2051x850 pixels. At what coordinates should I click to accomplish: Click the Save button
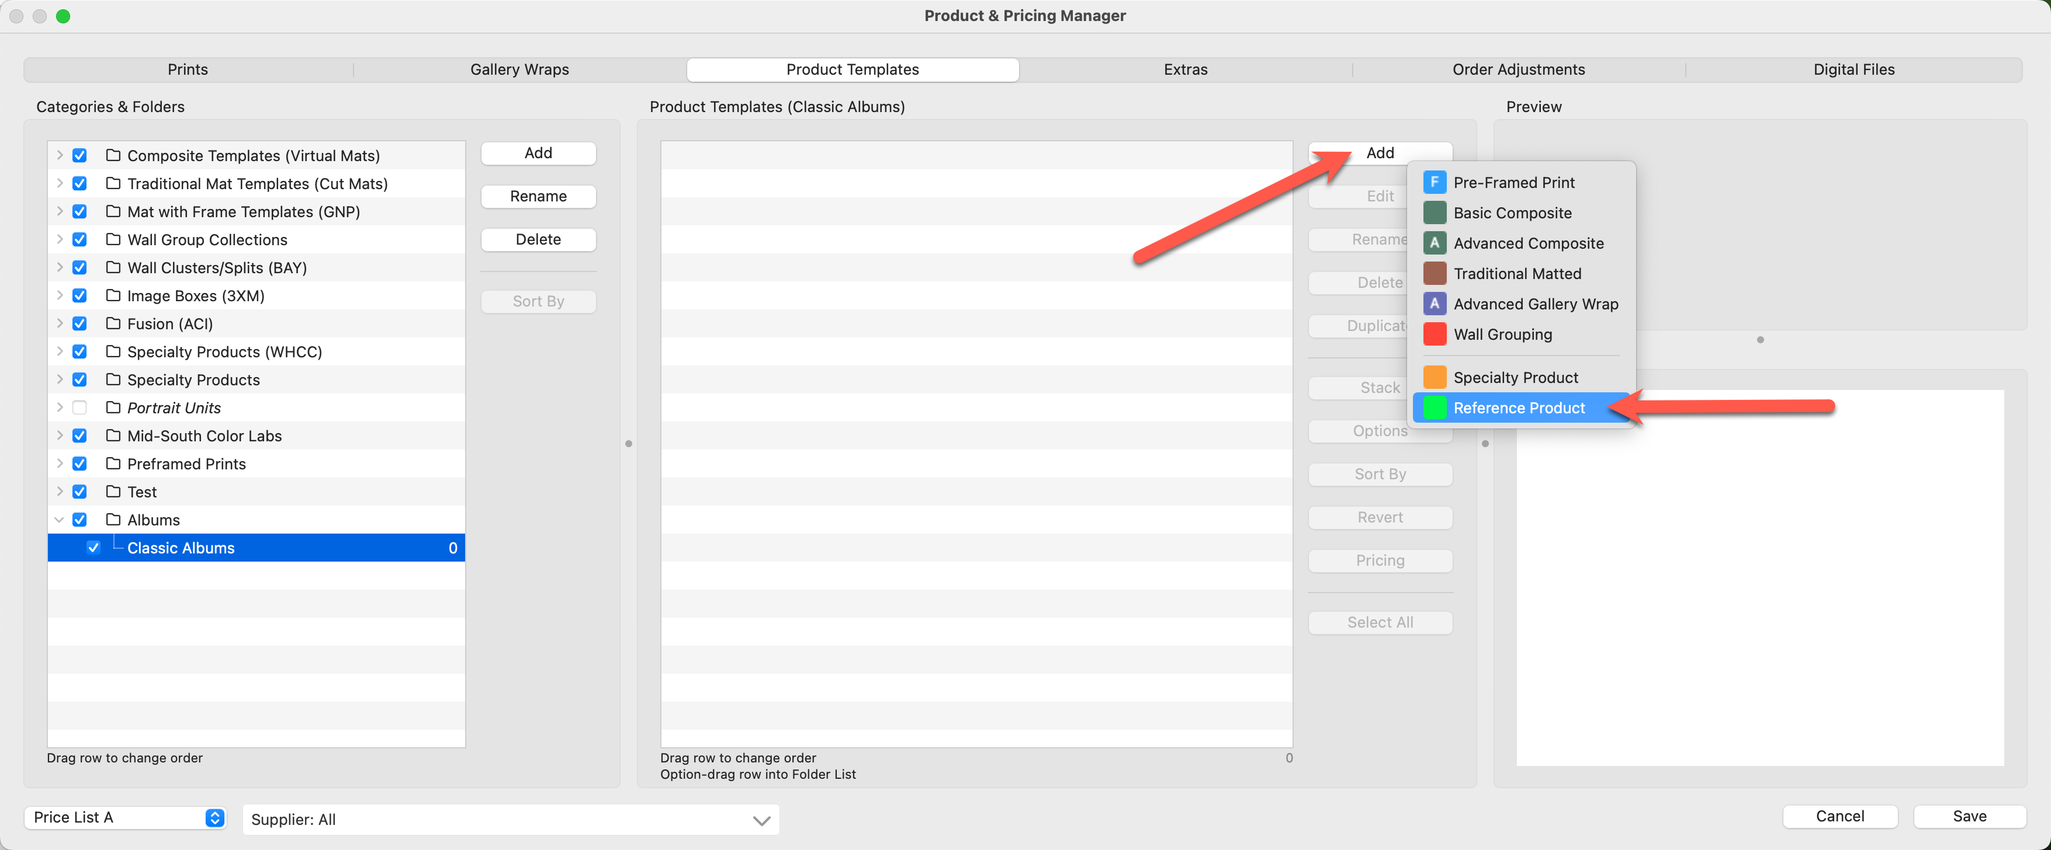[x=1968, y=816]
